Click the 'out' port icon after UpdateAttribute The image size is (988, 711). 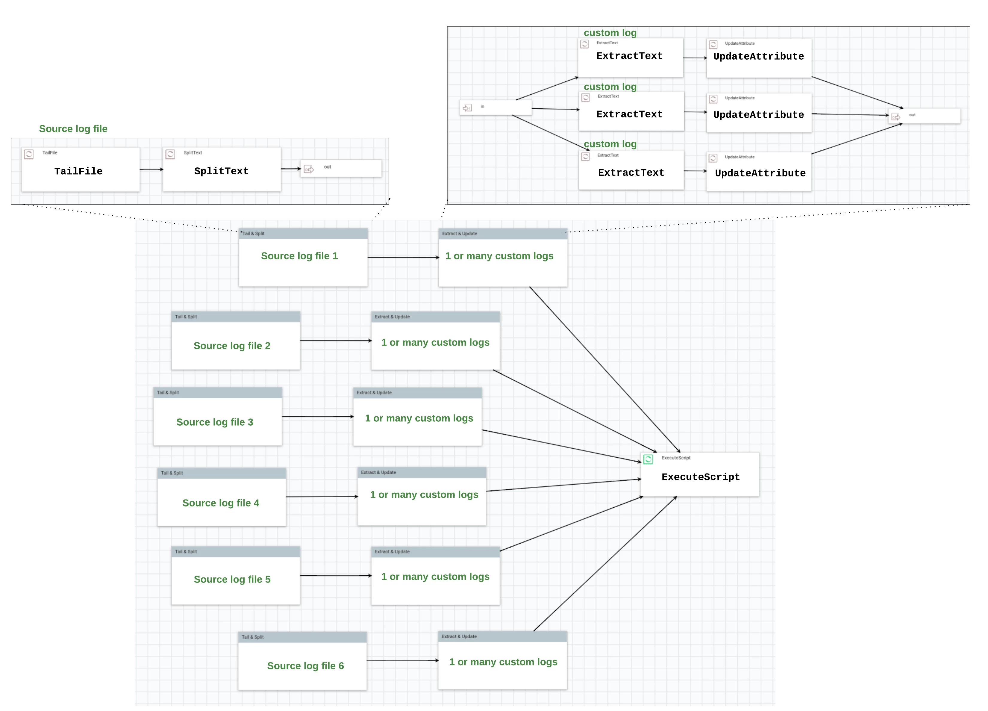pos(896,117)
